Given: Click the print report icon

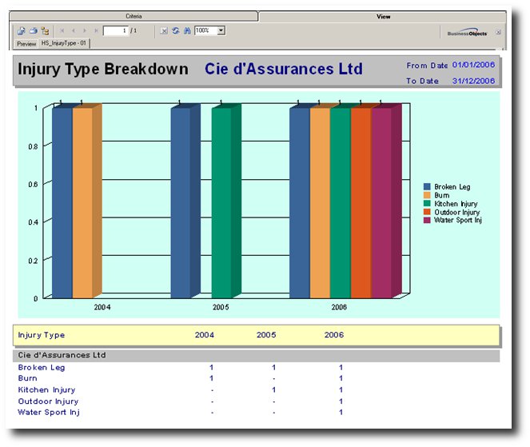Looking at the screenshot, I should (33, 30).
